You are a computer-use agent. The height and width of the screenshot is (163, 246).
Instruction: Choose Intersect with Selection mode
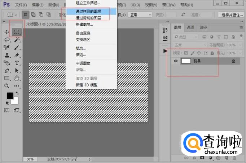pyautogui.click(x=49, y=14)
